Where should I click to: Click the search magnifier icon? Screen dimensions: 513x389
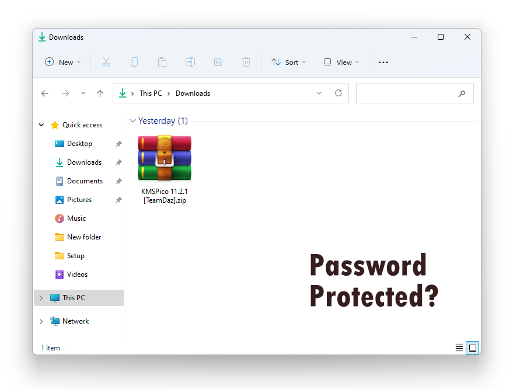point(462,93)
